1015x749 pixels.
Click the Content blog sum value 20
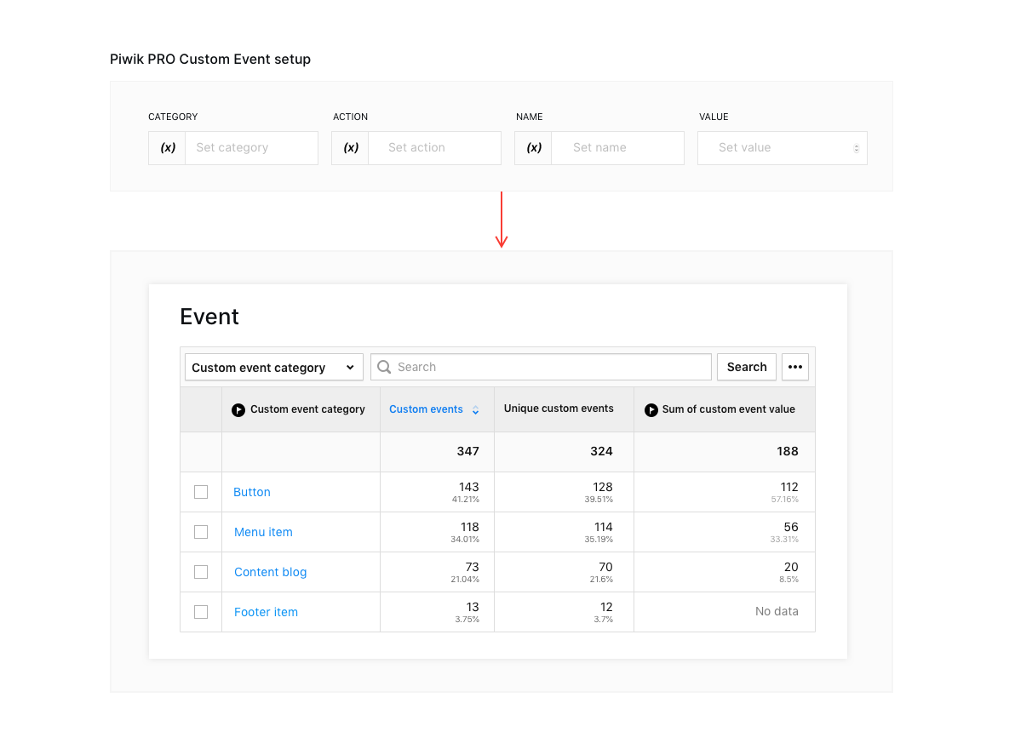tap(791, 567)
